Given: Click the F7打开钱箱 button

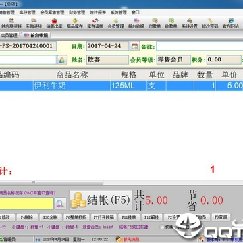Looking at the screenshot, I should 103,217.
